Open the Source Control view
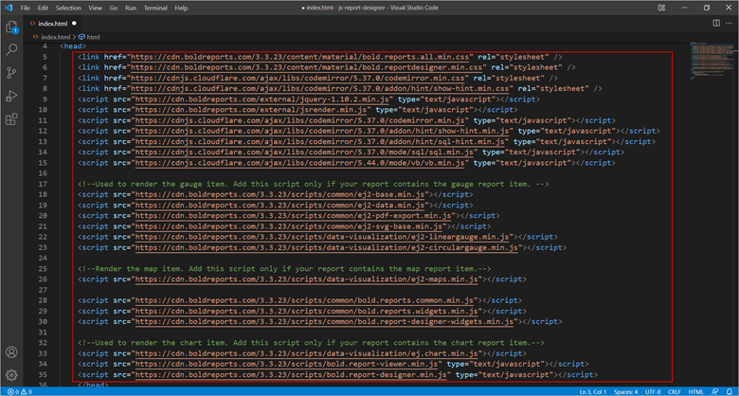 tap(11, 73)
